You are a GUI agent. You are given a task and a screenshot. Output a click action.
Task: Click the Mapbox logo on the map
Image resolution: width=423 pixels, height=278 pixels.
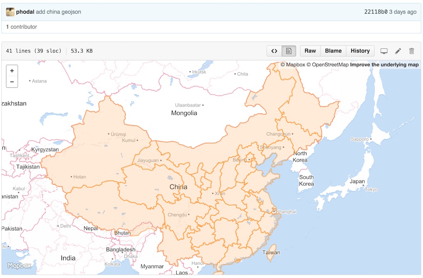tap(19, 266)
